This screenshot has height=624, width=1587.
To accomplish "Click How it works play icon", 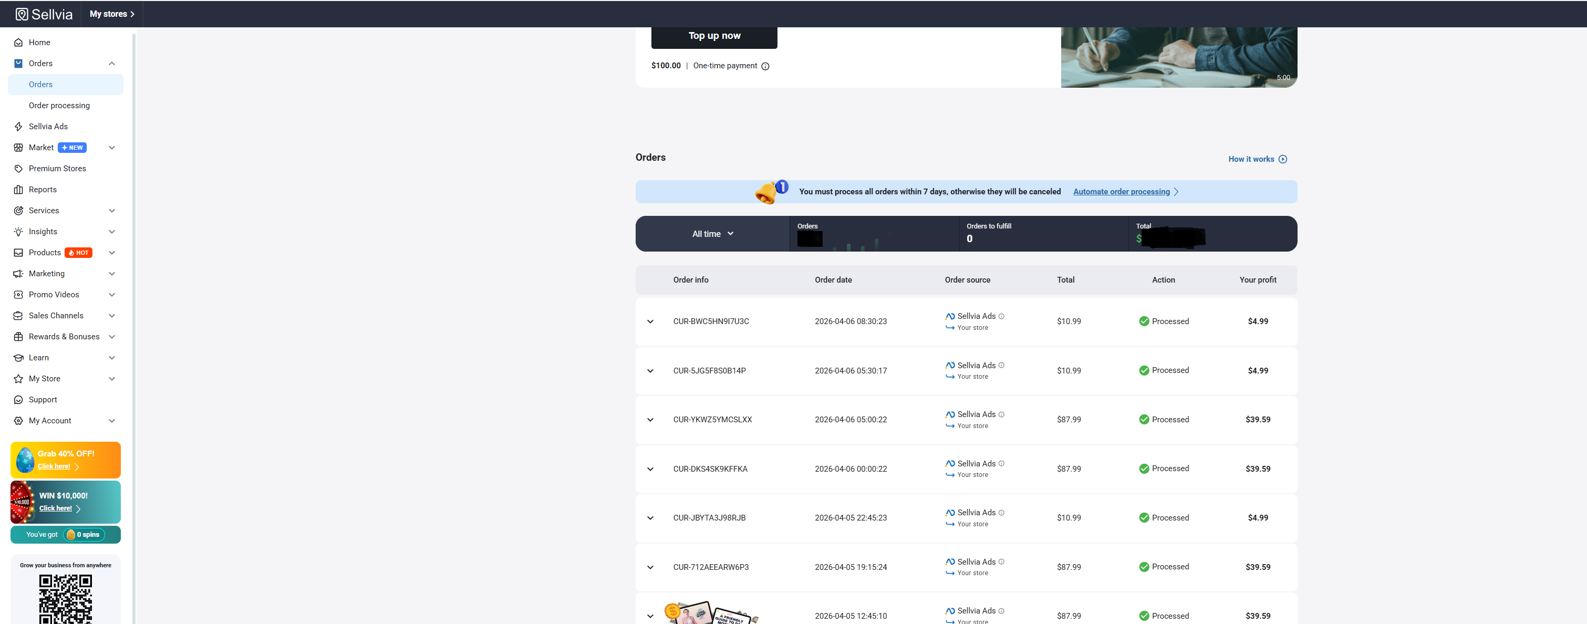I will (1283, 160).
